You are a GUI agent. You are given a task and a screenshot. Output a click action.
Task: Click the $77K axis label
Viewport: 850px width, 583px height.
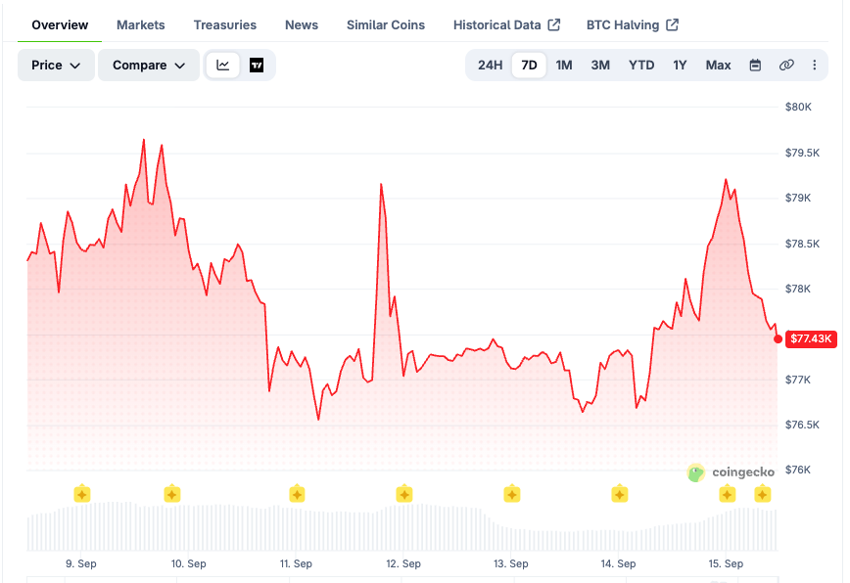[x=798, y=380]
